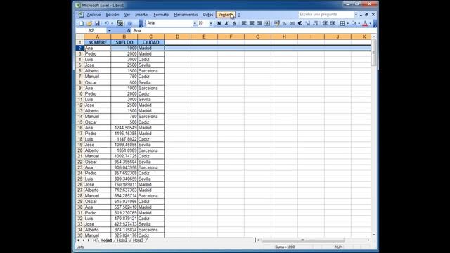Click the Underline (S) formatting button
Image resolution: width=450 pixels, height=253 pixels.
234,23
